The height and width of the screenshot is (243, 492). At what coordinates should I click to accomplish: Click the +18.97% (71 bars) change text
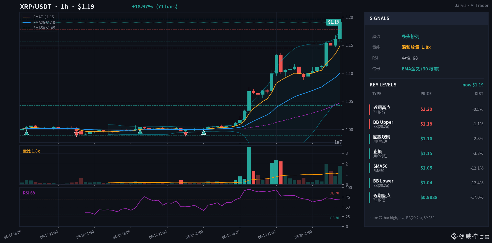[x=154, y=7]
